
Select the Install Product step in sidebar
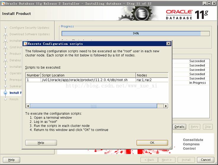[x=16, y=93]
